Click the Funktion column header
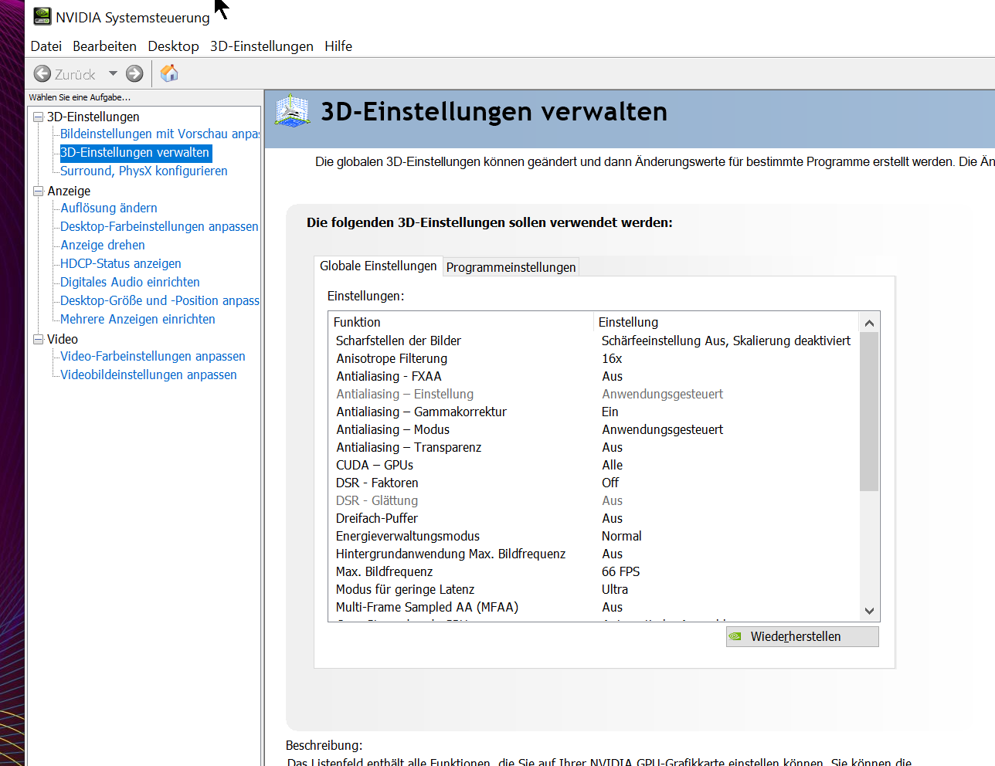Viewport: 995px width, 766px height. [x=461, y=322]
